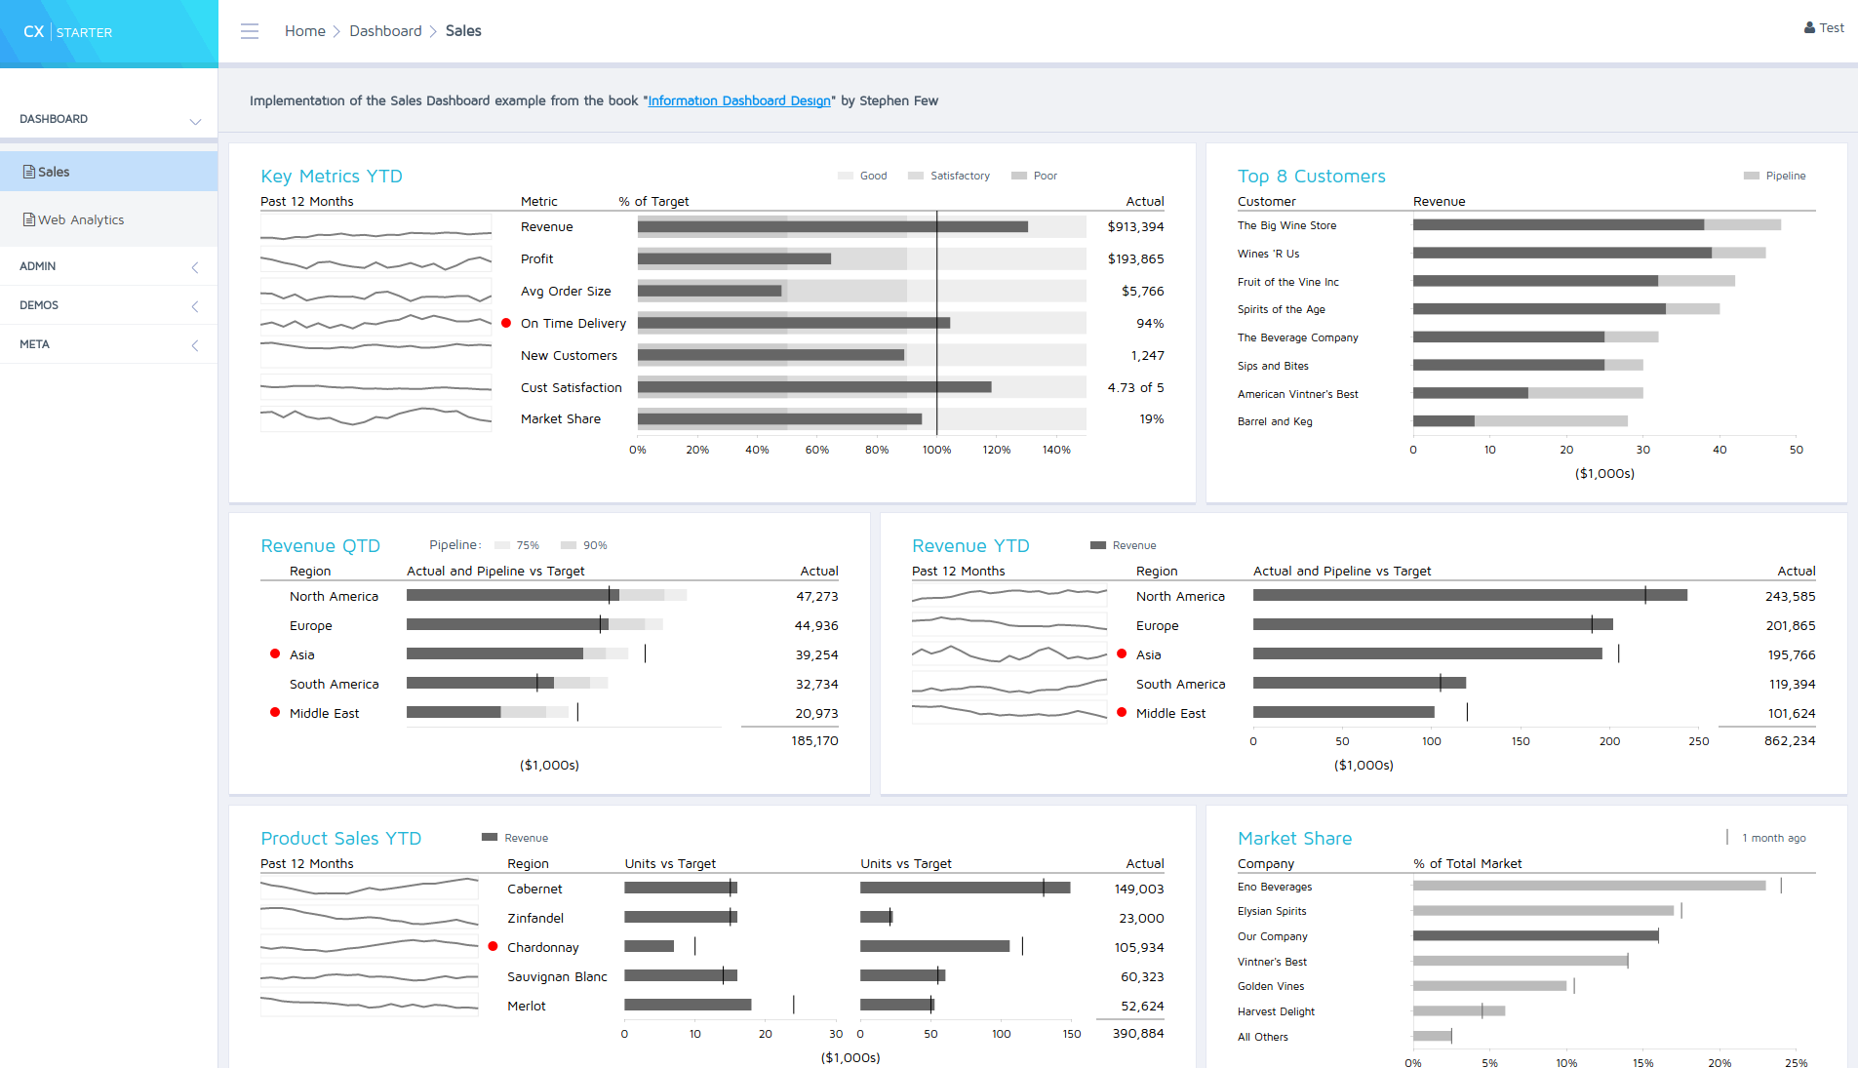Toggle the 90% pipeline legend in Revenue QTD
Viewport: 1858px width, 1068px height.
[x=583, y=546]
